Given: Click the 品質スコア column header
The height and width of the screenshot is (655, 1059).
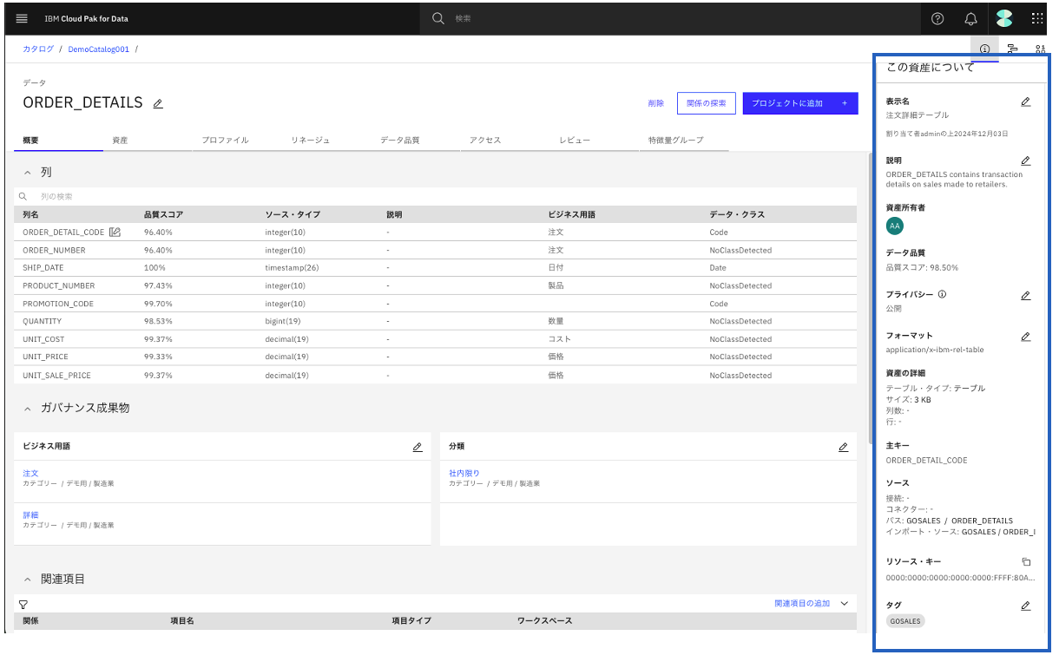Looking at the screenshot, I should coord(163,214).
